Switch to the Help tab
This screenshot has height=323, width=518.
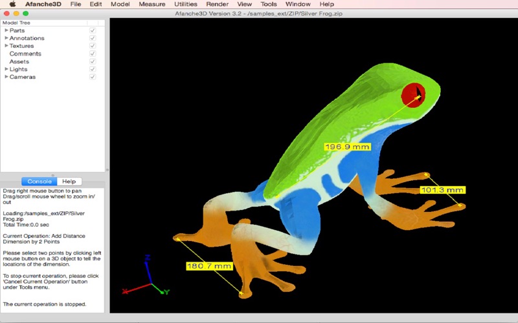click(69, 182)
